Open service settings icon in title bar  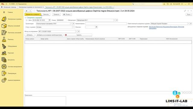182,4
